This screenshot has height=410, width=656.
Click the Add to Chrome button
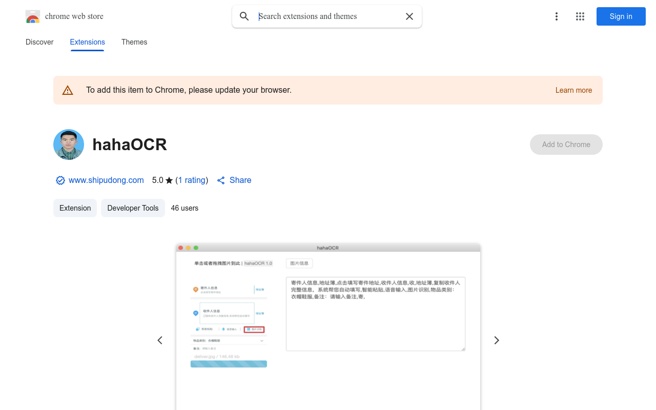(x=566, y=145)
